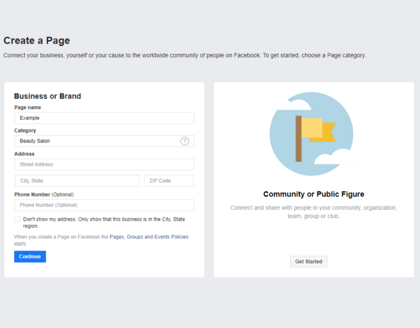This screenshot has height=328, width=420.
Task: Click the City, State field
Action: [77, 180]
